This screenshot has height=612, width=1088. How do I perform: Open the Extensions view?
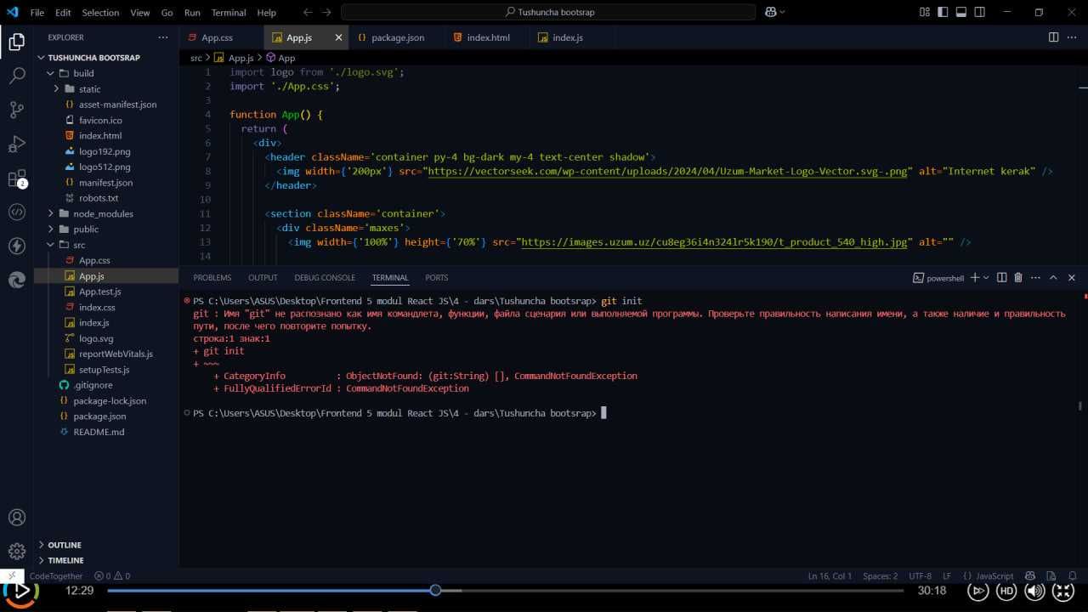[x=16, y=178]
